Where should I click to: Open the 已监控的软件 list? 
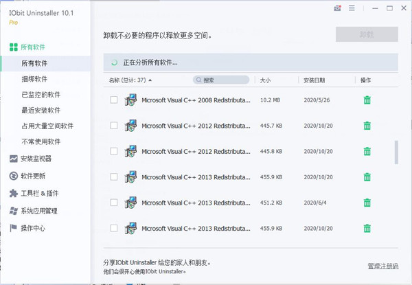coord(41,95)
